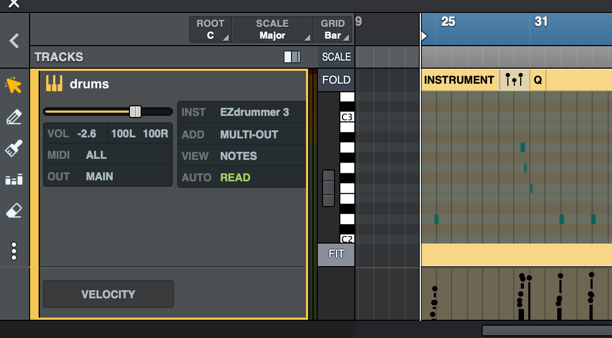Click the back chevron arrow
This screenshot has height=338, width=612.
tap(14, 41)
